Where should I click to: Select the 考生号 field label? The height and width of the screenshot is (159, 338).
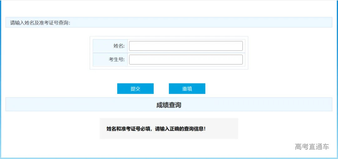point(117,60)
